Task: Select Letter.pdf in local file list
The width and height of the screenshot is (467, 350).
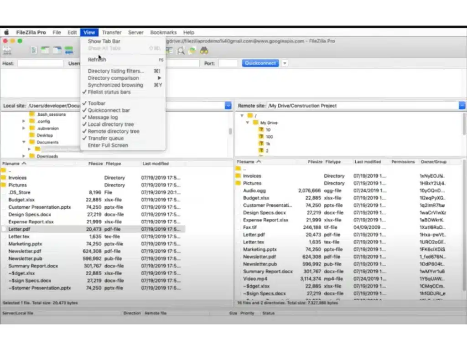Action: 93,229
